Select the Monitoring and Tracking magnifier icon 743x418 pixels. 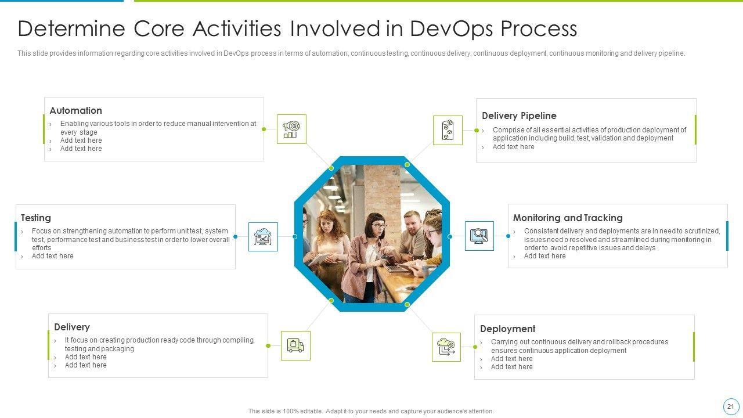tap(479, 236)
